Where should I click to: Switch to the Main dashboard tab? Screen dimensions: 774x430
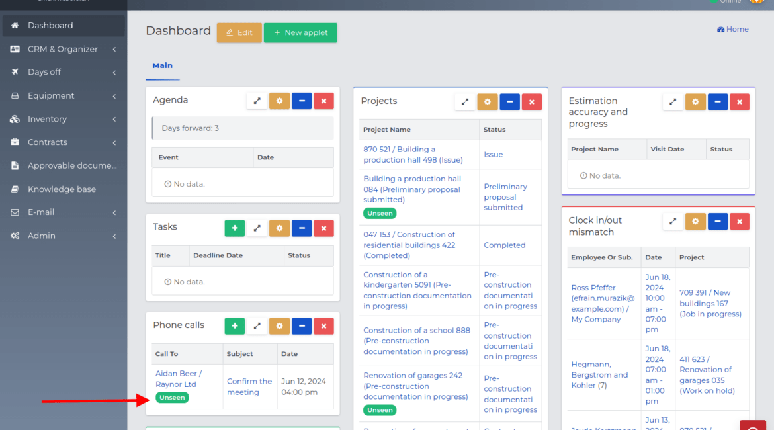pos(163,65)
